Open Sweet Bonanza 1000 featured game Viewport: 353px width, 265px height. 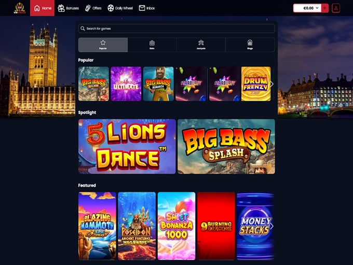tap(177, 226)
